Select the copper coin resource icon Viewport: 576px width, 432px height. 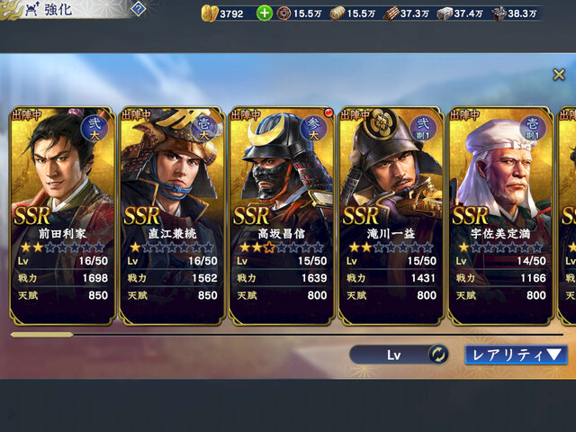pos(283,13)
